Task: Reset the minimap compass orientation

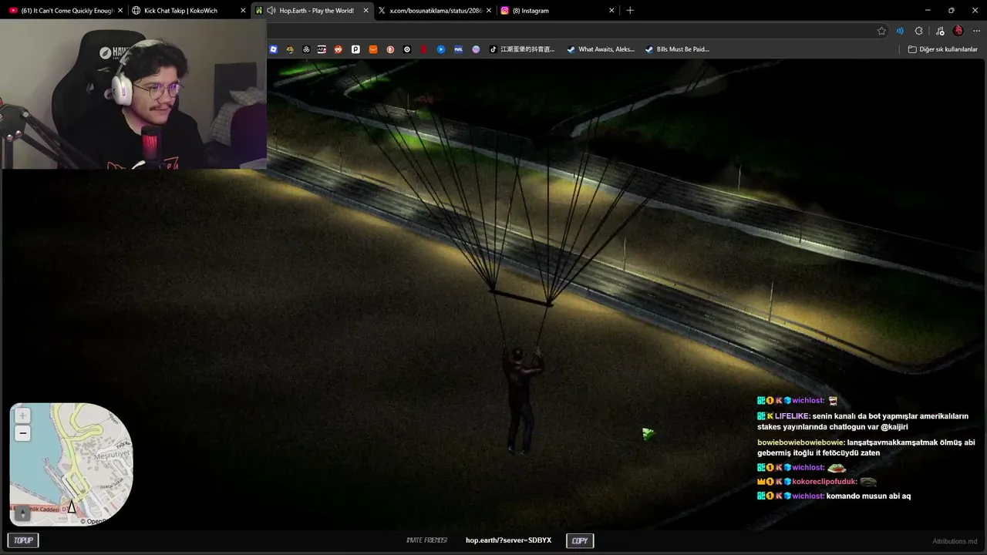Action: (x=22, y=513)
